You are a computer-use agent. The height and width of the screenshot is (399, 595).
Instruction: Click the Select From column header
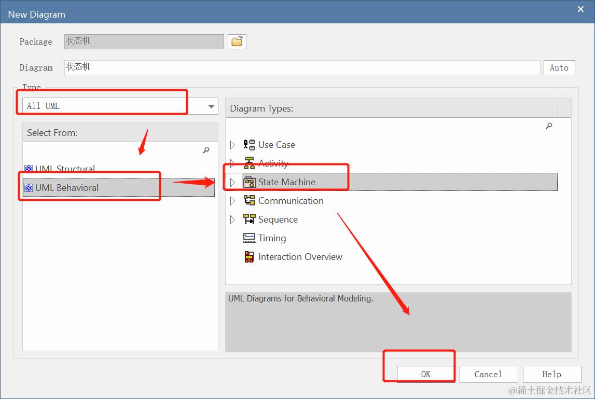(114, 132)
